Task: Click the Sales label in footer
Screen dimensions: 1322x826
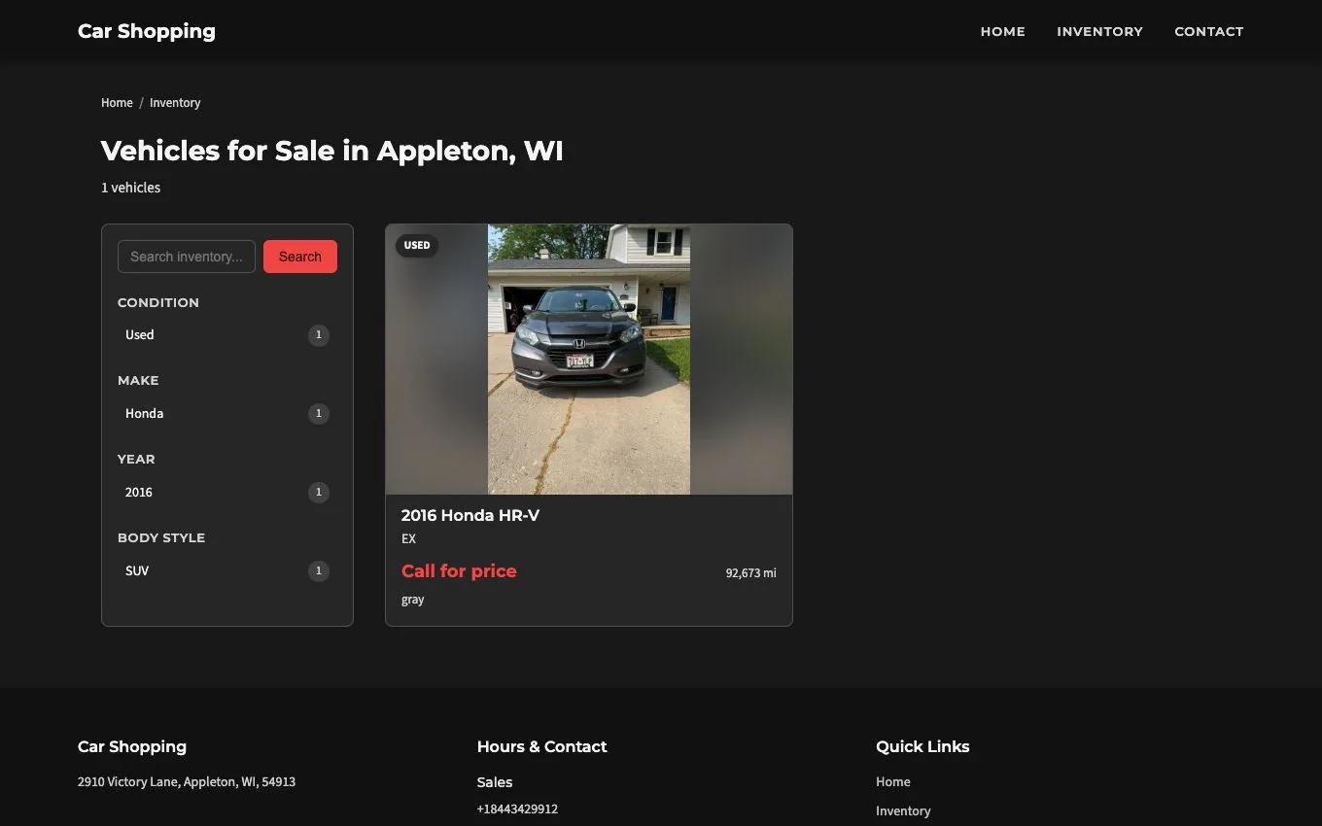Action: 495,782
